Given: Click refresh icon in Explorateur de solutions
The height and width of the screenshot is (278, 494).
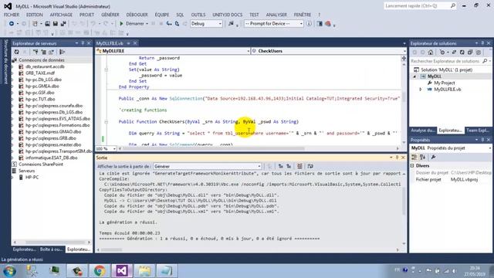Looking at the screenshot, I should [462, 53].
